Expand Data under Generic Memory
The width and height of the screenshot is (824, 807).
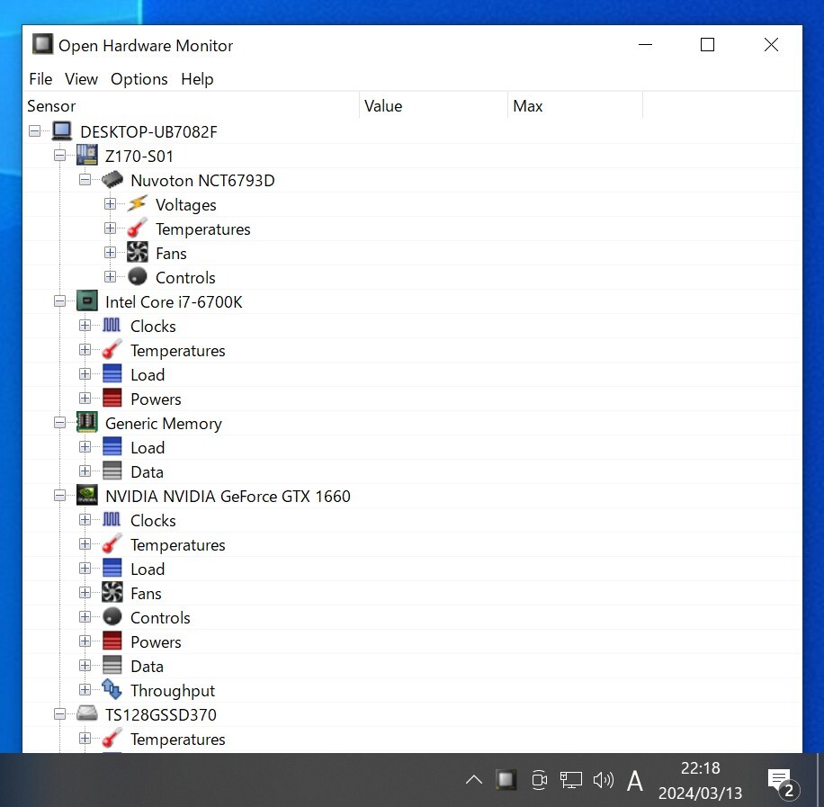click(85, 471)
